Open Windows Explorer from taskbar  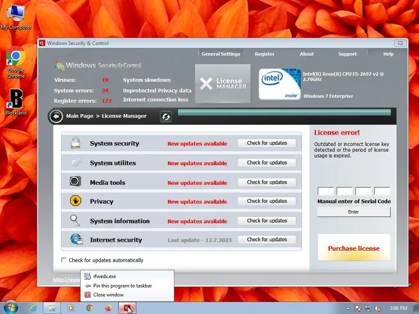coord(52,308)
